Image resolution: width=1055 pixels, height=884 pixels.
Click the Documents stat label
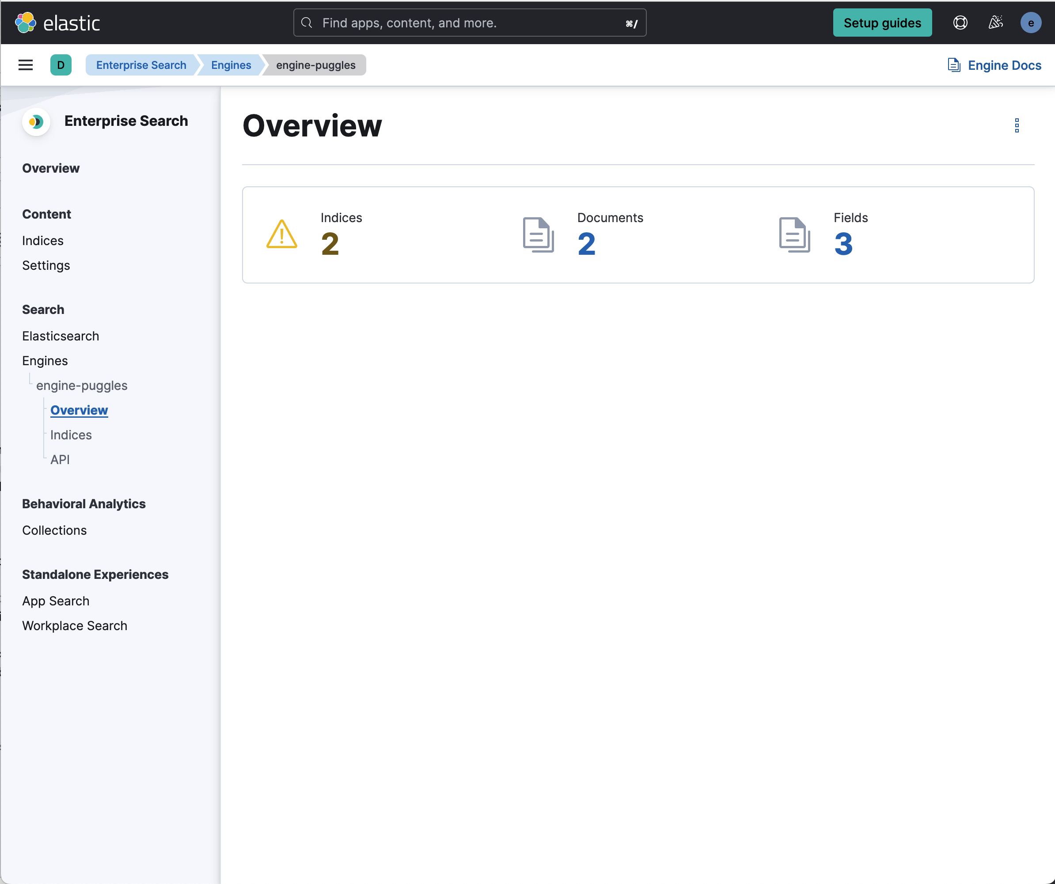(610, 218)
